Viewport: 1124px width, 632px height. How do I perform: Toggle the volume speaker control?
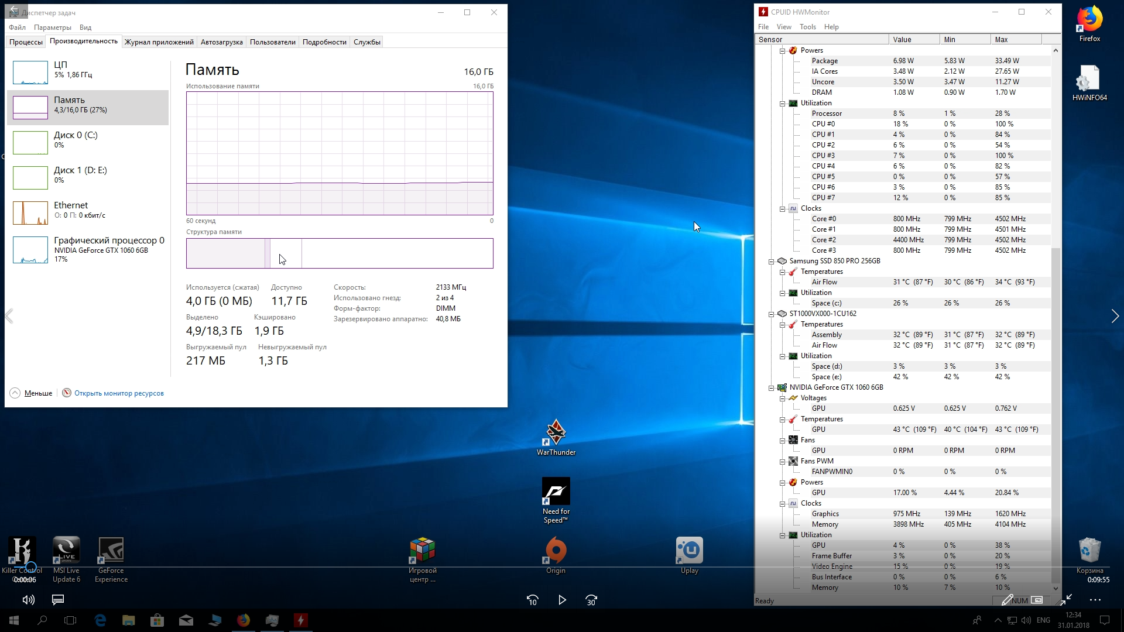tap(28, 600)
